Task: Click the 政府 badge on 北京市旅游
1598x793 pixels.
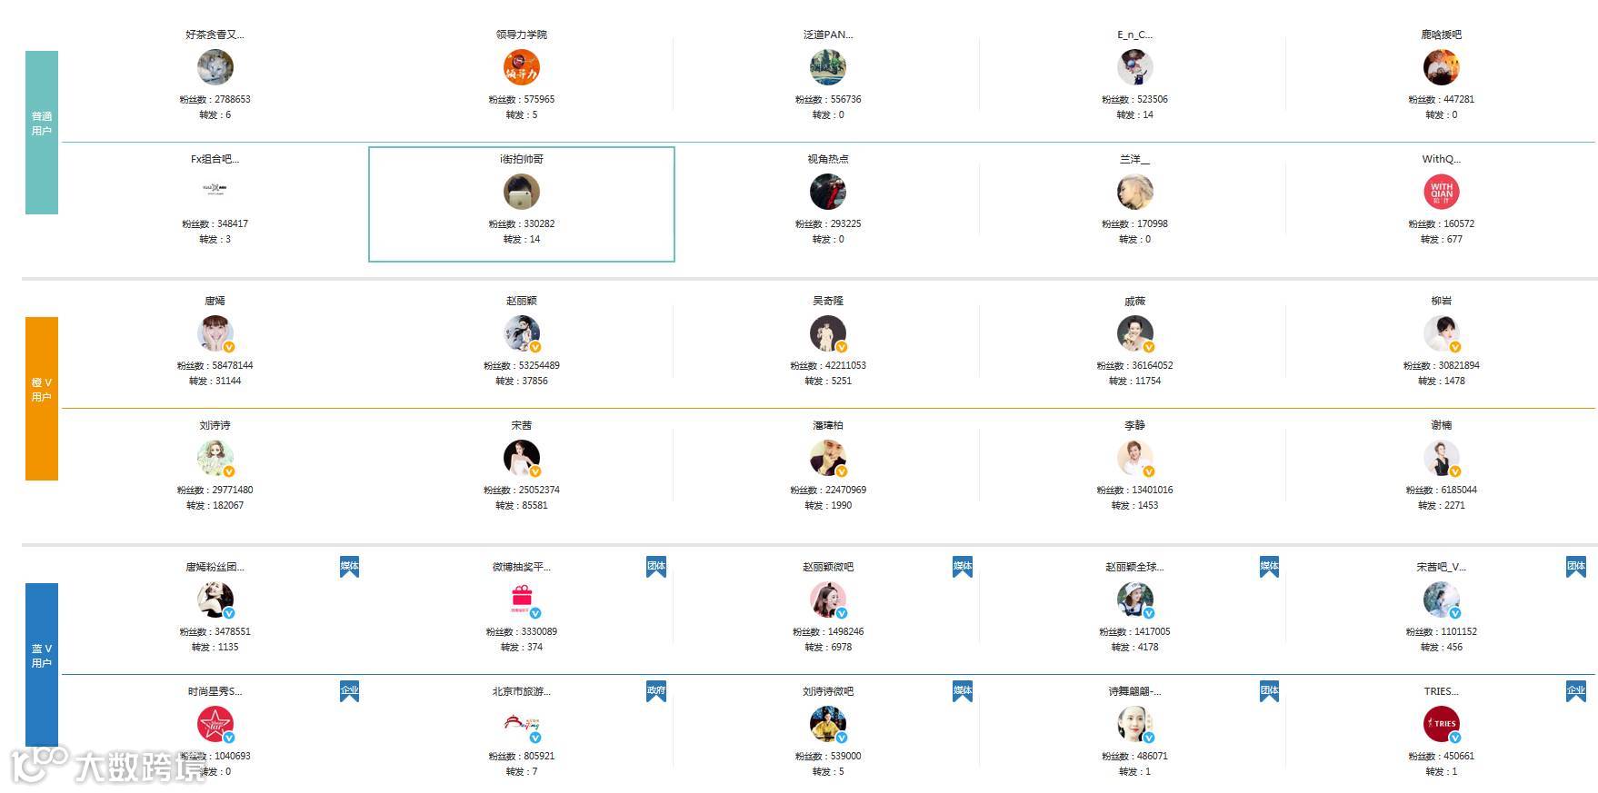Action: tap(655, 691)
